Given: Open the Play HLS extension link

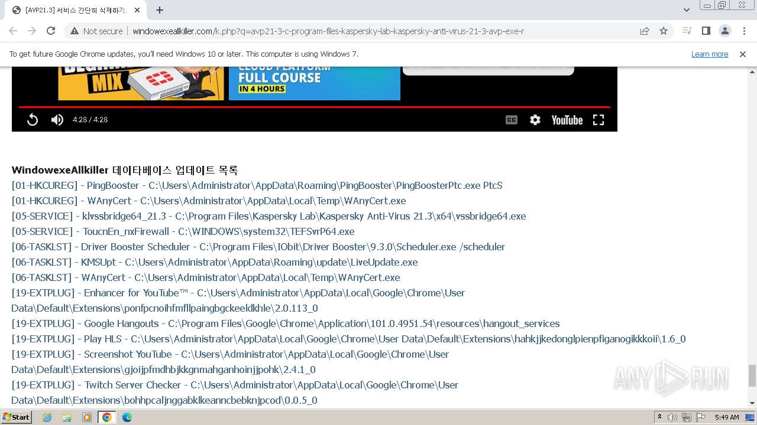Looking at the screenshot, I should click(348, 339).
